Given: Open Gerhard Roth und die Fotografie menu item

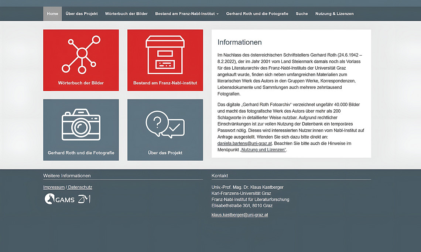Looking at the screenshot, I should tap(257, 14).
